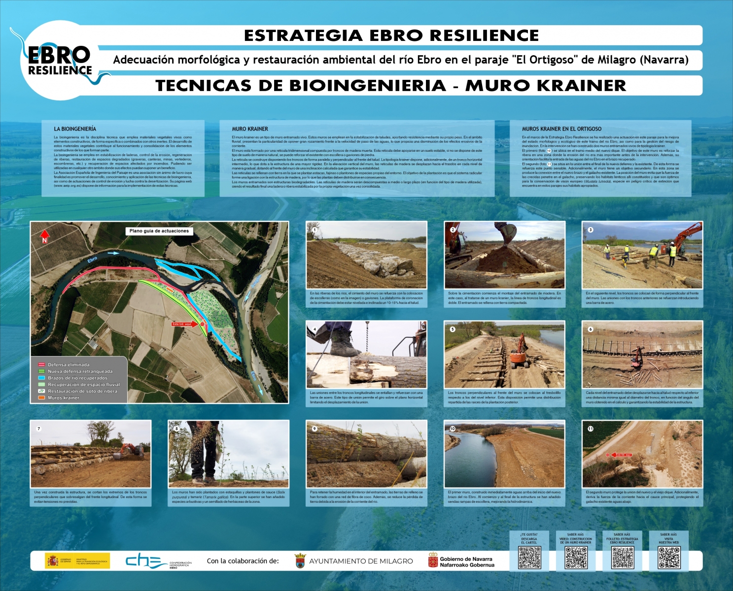Open photo 10 of the river aerial view
The image size is (733, 591).
pyautogui.click(x=504, y=454)
